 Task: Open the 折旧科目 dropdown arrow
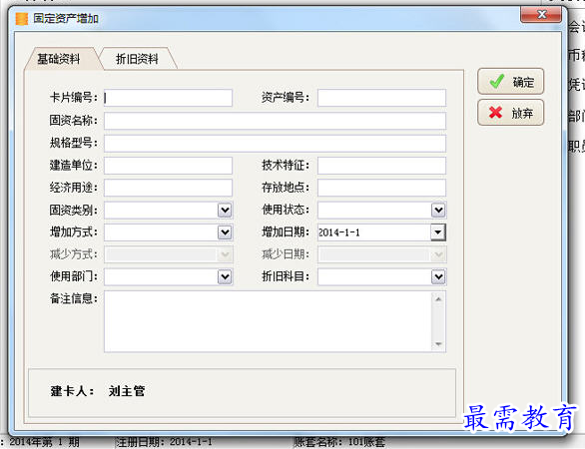click(438, 276)
